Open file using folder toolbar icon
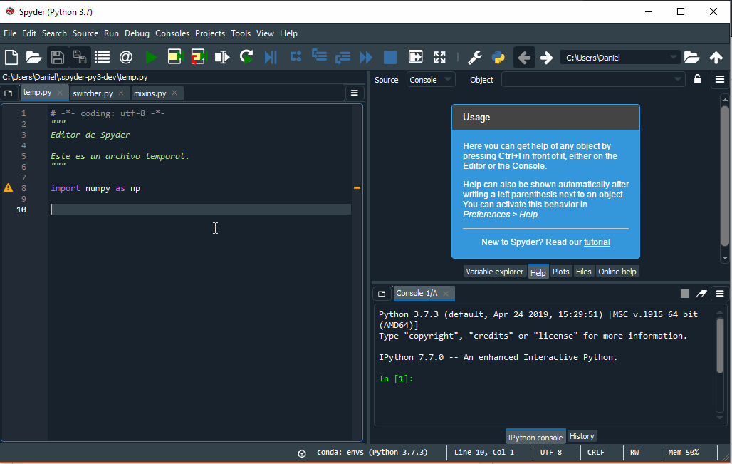This screenshot has height=464, width=732. point(33,58)
